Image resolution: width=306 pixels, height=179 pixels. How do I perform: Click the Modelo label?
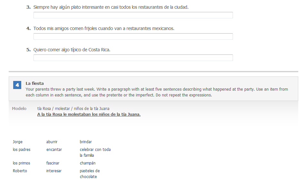coord(19,109)
